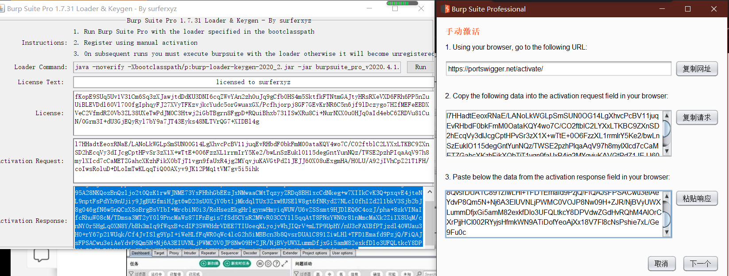Screen dimensions: 729x276
Task: Click the response box scrollbar down arrow
Action: click(667, 233)
